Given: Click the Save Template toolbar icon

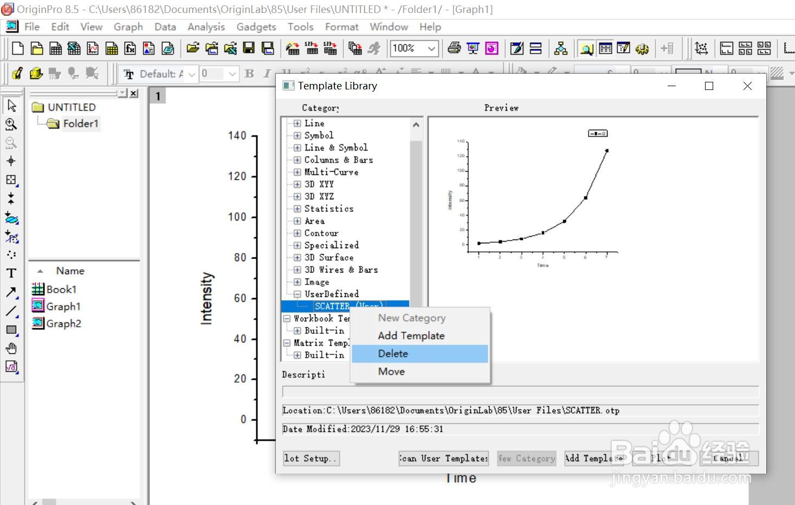Looking at the screenshot, I should [268, 49].
